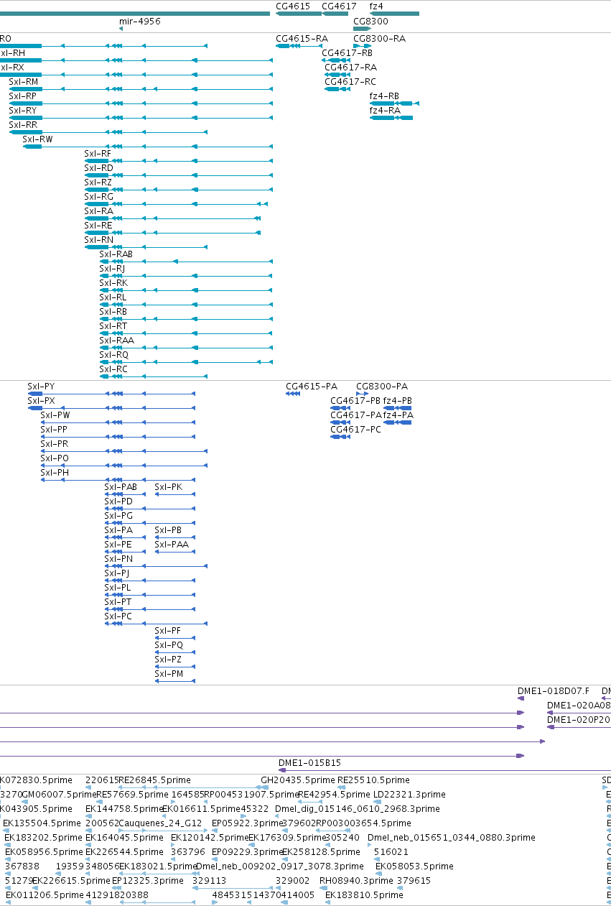Select the Sxl-RJ transcript
The height and width of the screenshot is (906, 611).
click(112, 269)
